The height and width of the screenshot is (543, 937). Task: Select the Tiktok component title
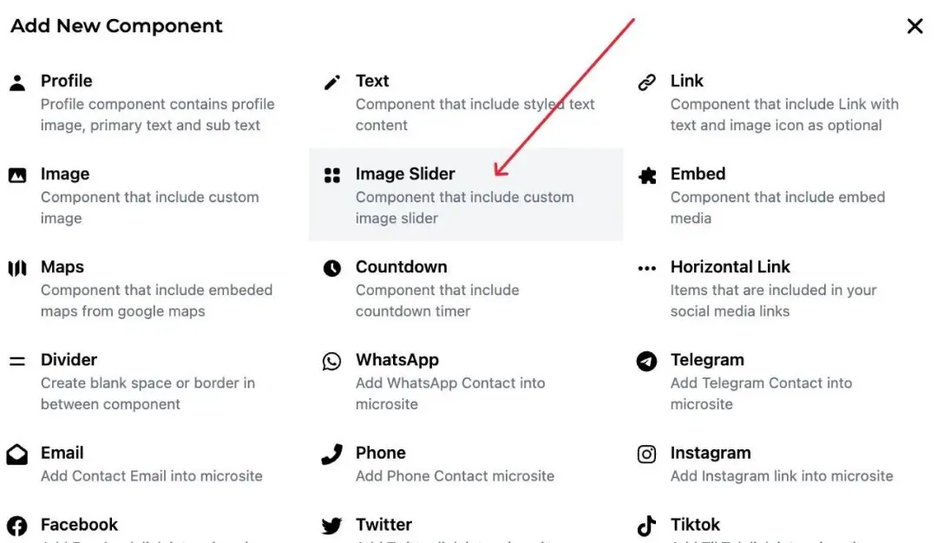(695, 525)
